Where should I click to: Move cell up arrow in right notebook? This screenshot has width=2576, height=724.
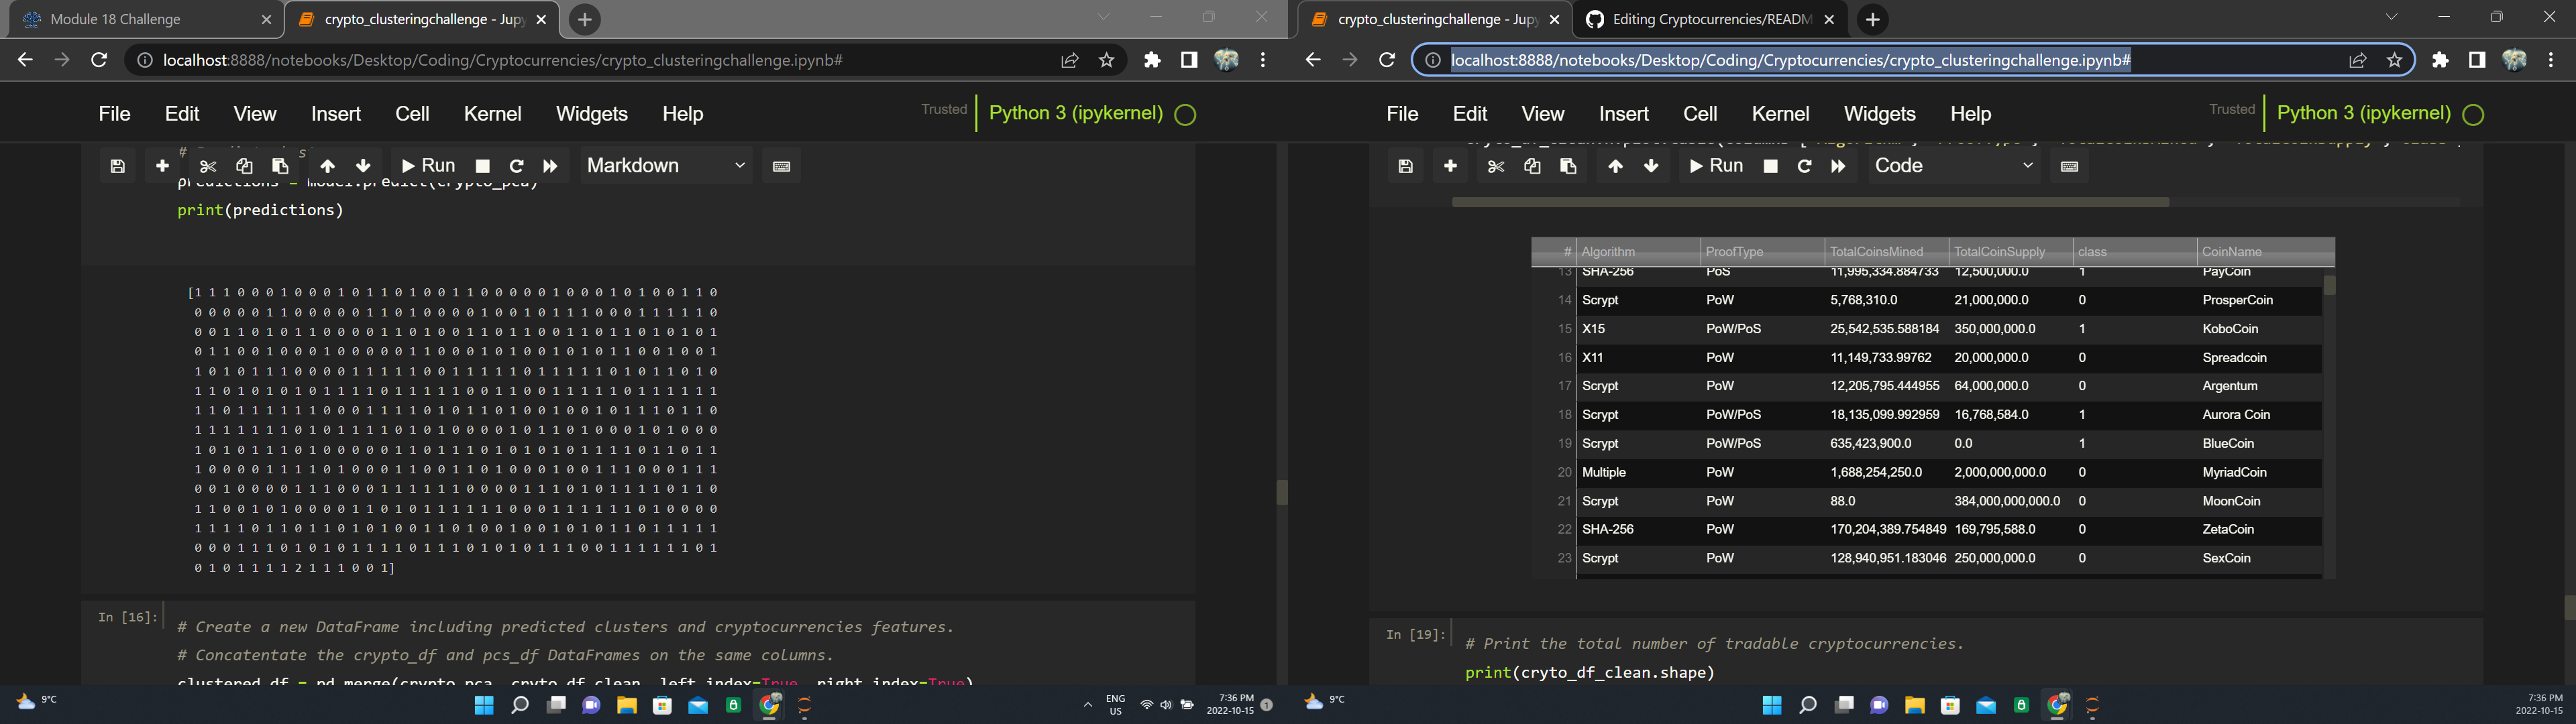coord(1615,166)
